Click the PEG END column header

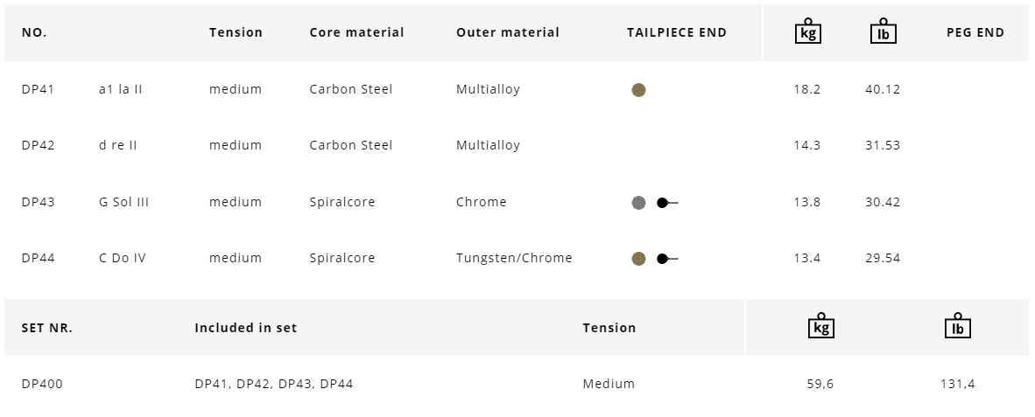click(975, 32)
